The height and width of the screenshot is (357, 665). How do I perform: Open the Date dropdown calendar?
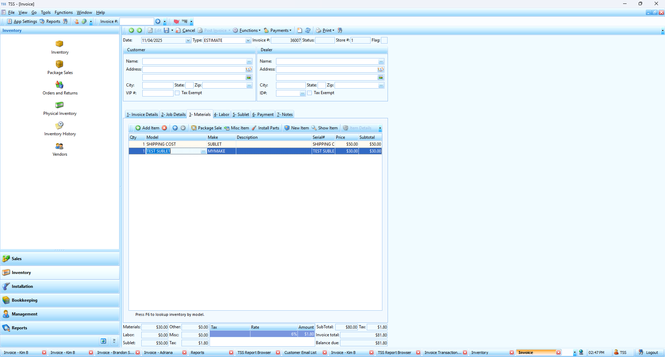pyautogui.click(x=188, y=40)
